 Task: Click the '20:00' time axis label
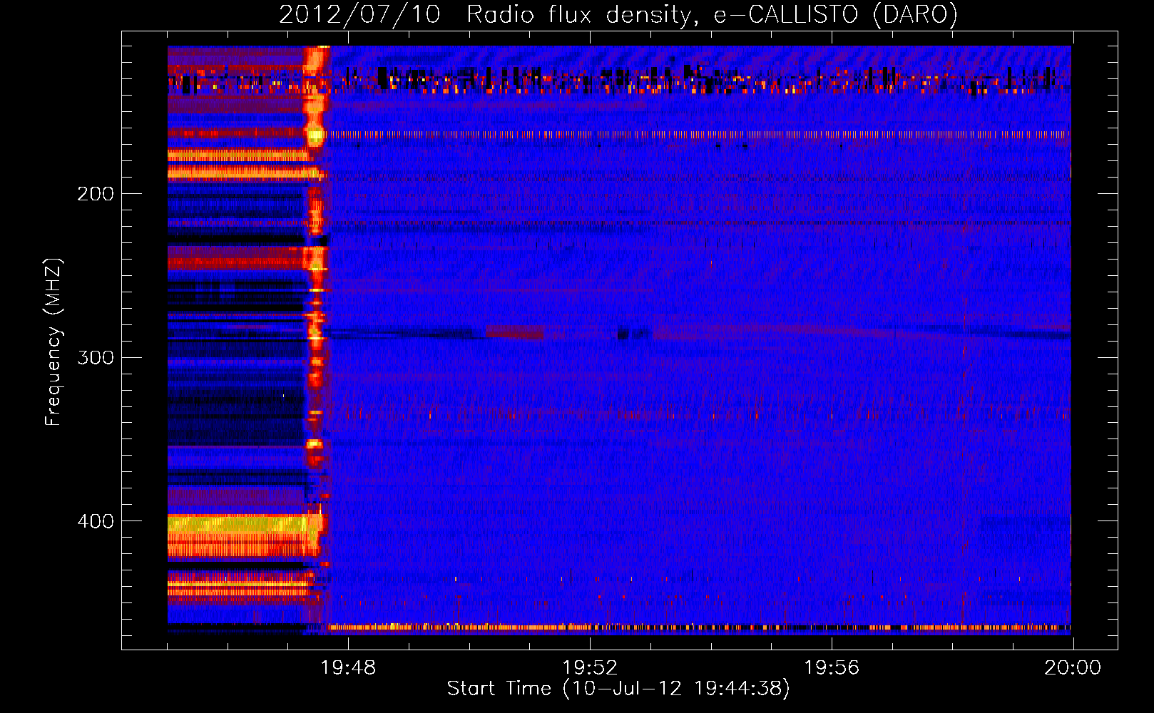(1073, 668)
